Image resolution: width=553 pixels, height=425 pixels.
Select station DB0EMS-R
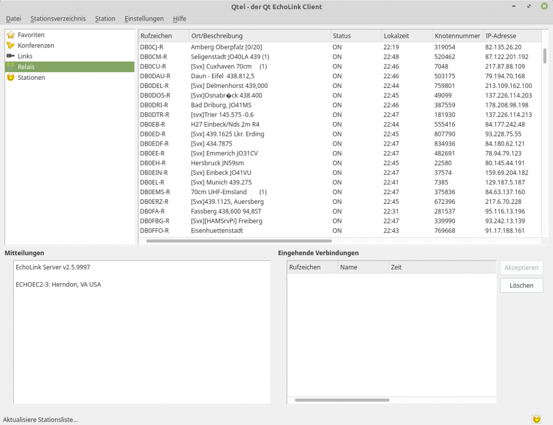click(155, 192)
